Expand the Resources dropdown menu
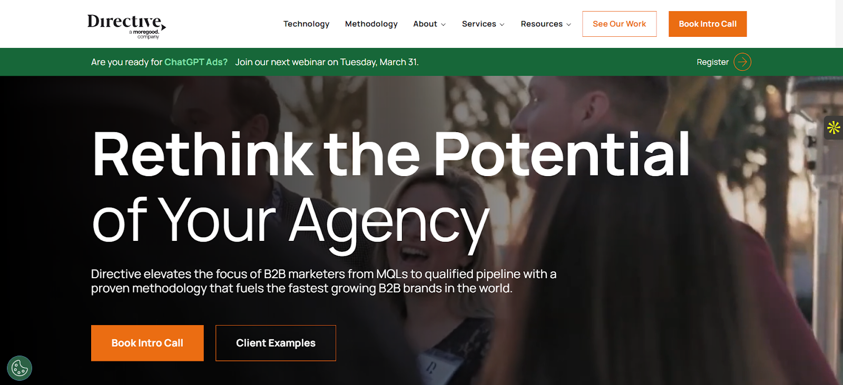 [546, 24]
